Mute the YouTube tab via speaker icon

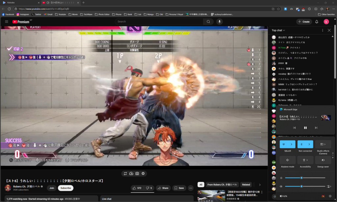point(48,3)
